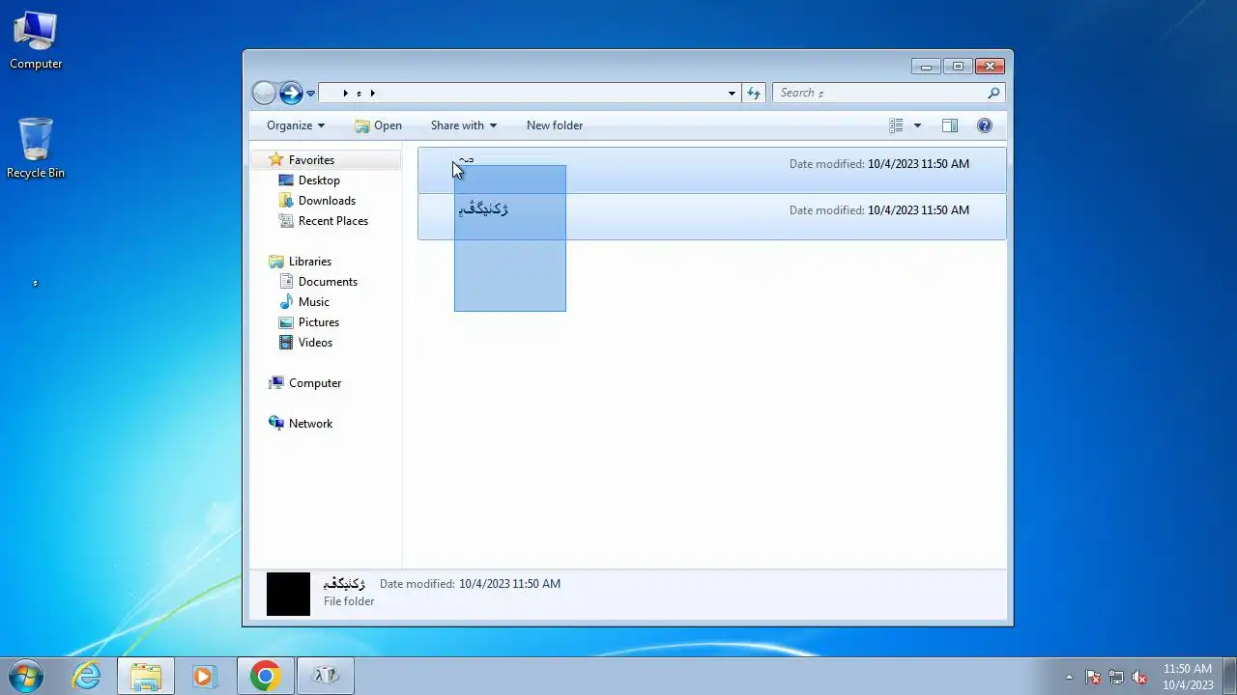Click the folder thumbnail in details pane
Screen dimensions: 1237x695
(288, 594)
